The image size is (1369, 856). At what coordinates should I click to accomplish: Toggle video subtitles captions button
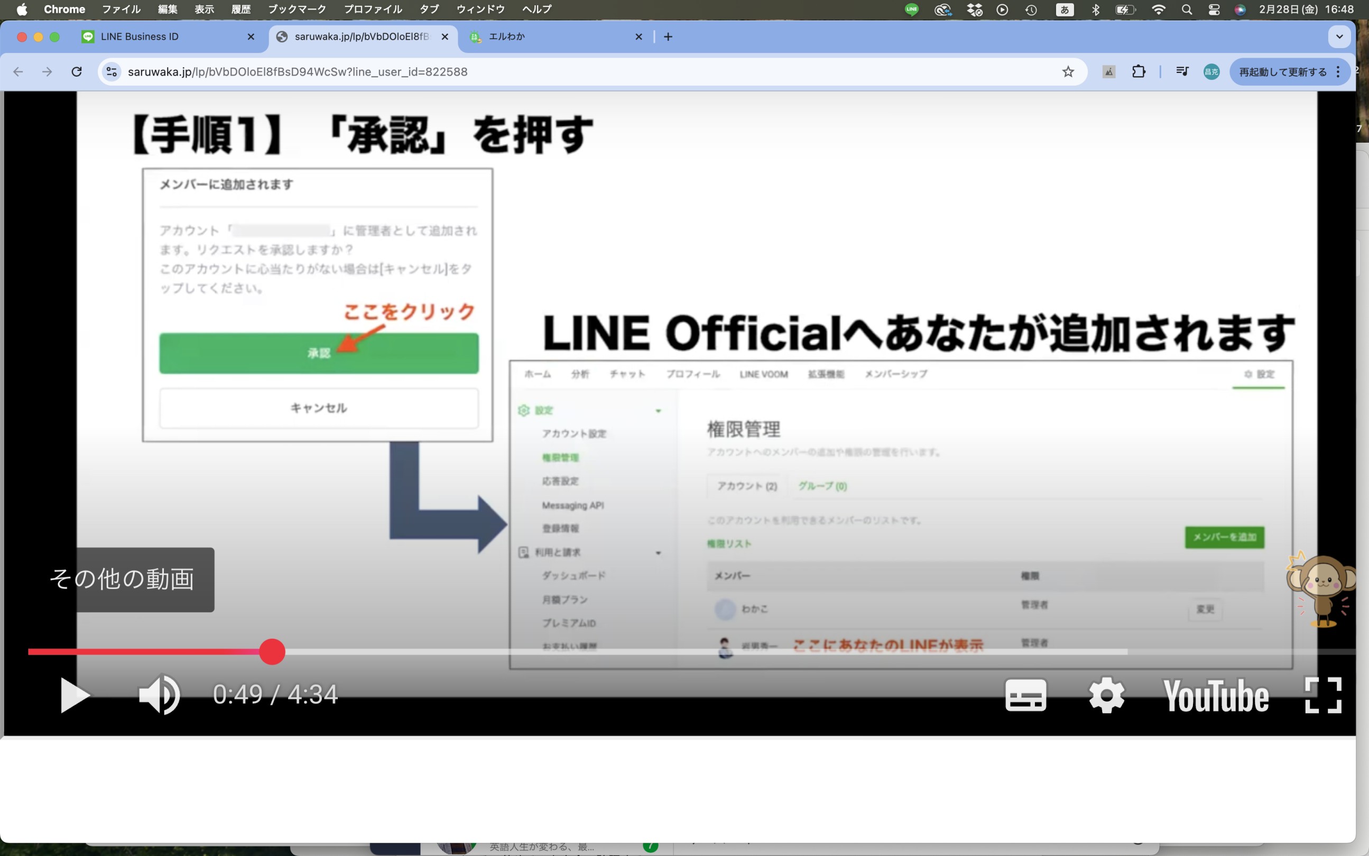coord(1025,695)
